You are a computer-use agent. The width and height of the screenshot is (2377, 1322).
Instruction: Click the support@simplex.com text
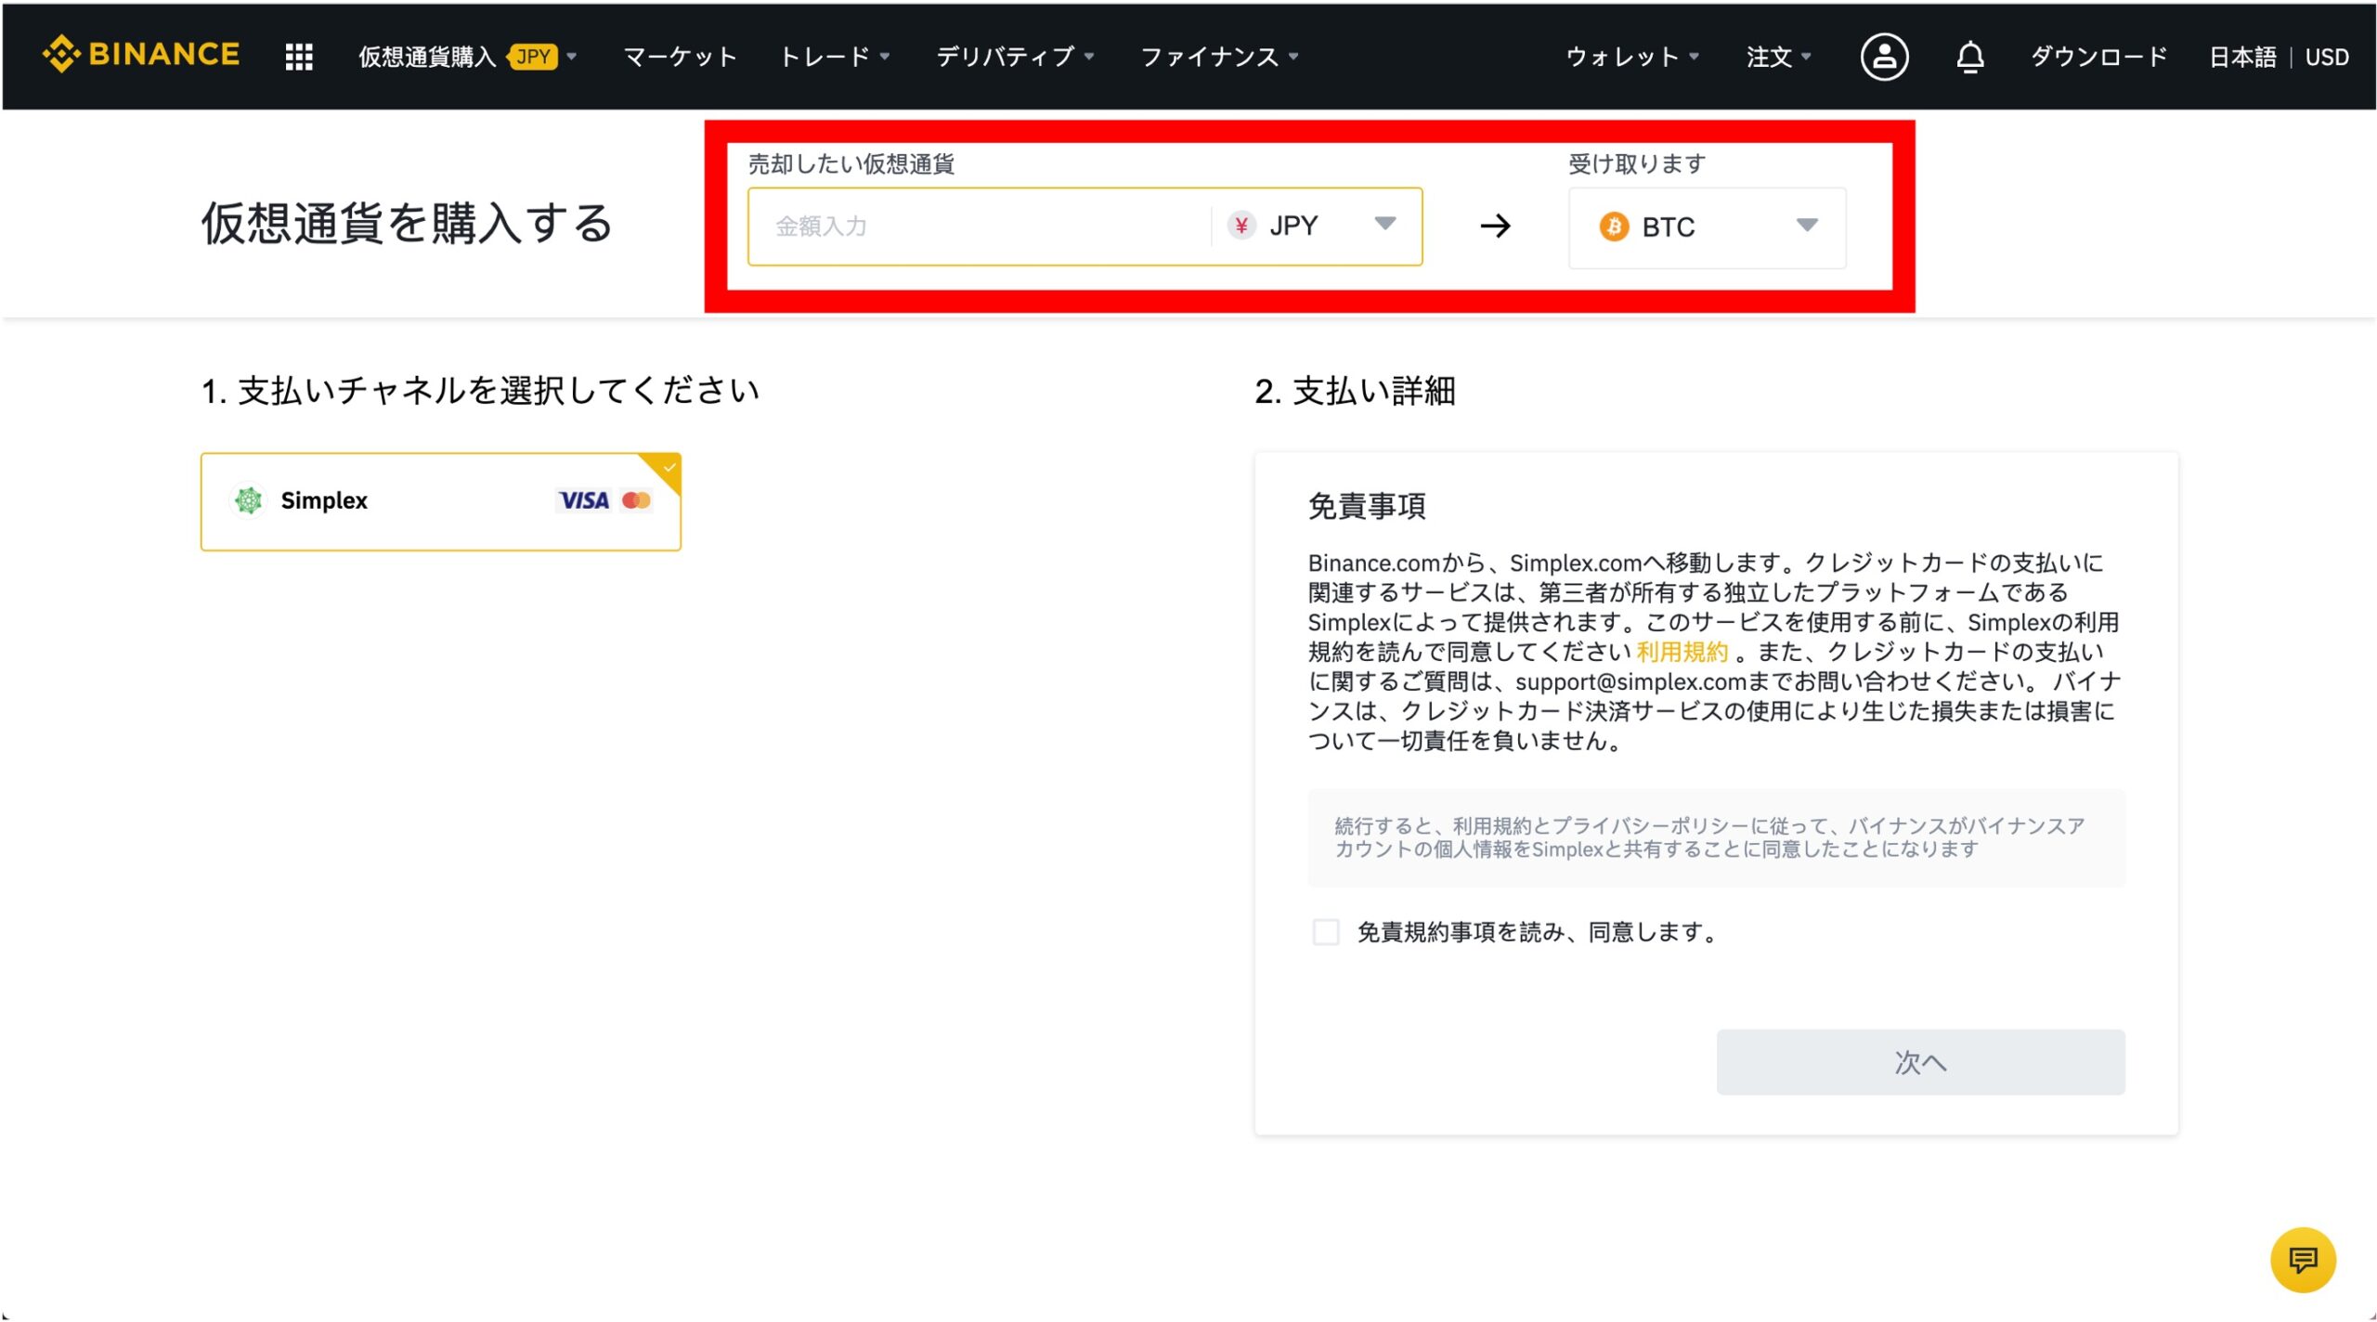pyautogui.click(x=1630, y=681)
